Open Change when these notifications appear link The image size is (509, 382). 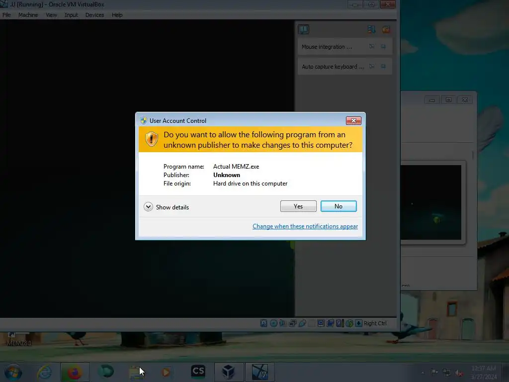tap(305, 226)
